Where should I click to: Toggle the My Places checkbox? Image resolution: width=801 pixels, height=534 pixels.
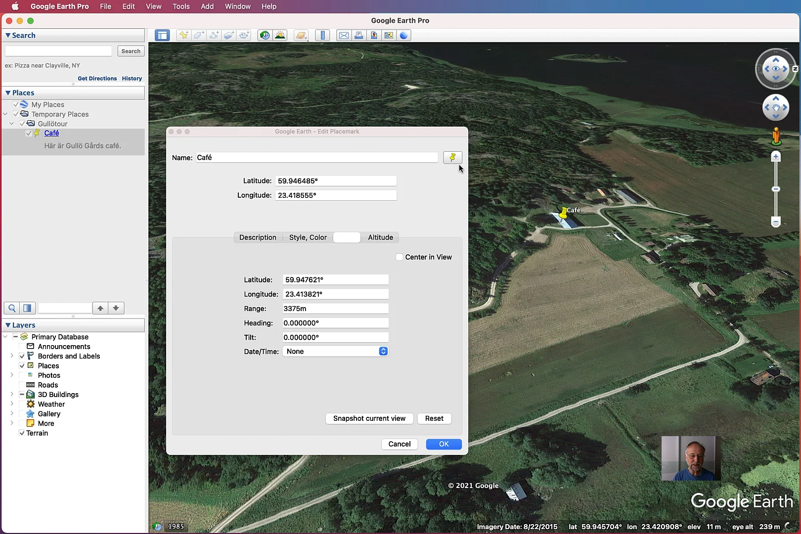[x=16, y=104]
